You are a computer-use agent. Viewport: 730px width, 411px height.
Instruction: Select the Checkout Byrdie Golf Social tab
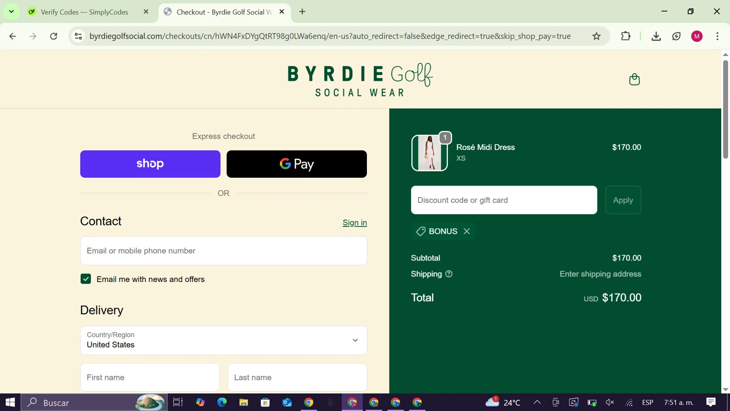point(225,12)
